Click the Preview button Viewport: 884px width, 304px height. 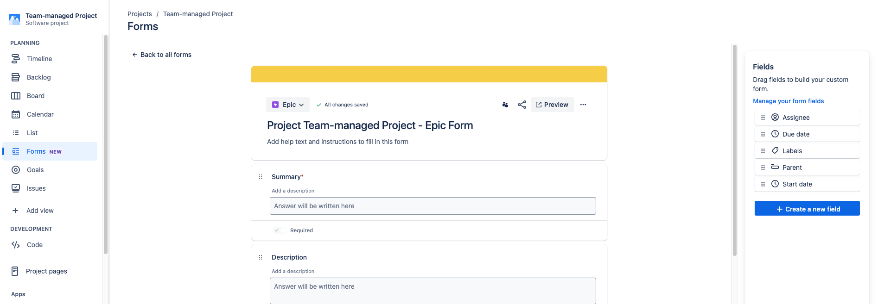click(x=552, y=105)
